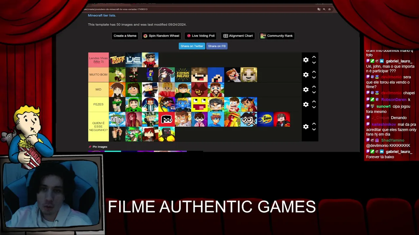Image resolution: width=419 pixels, height=235 pixels.
Task: Open settings gear for QUEM É ESSE NEGUINHO tier
Action: click(306, 127)
